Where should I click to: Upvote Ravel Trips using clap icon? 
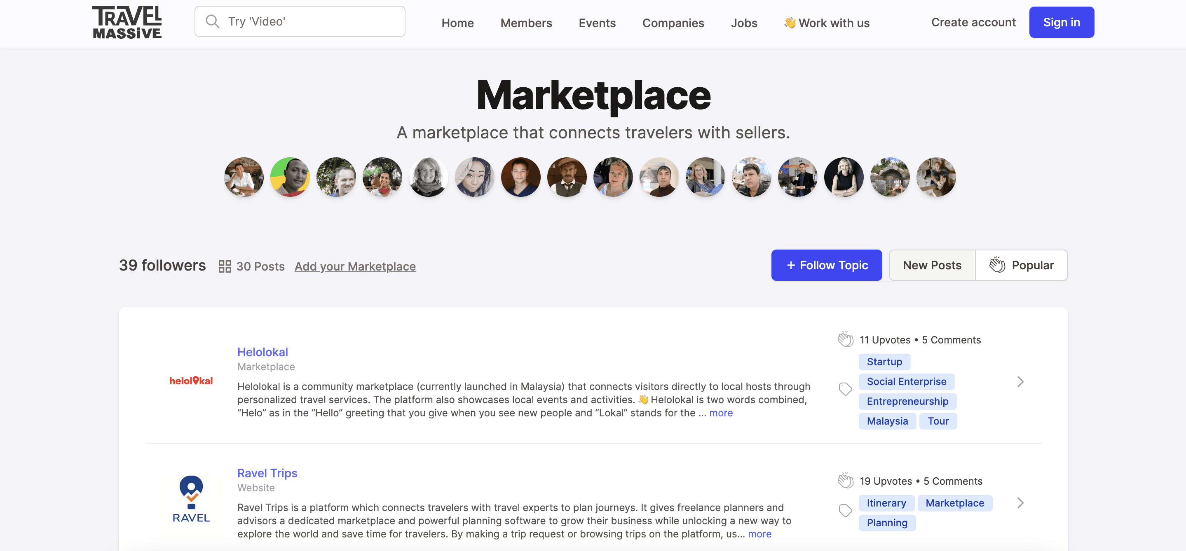coord(845,481)
